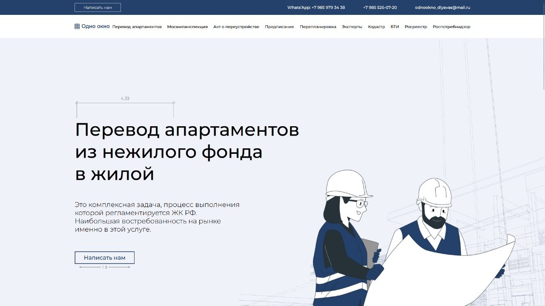Open the Предписание menu item
545x306 pixels.
coord(279,26)
